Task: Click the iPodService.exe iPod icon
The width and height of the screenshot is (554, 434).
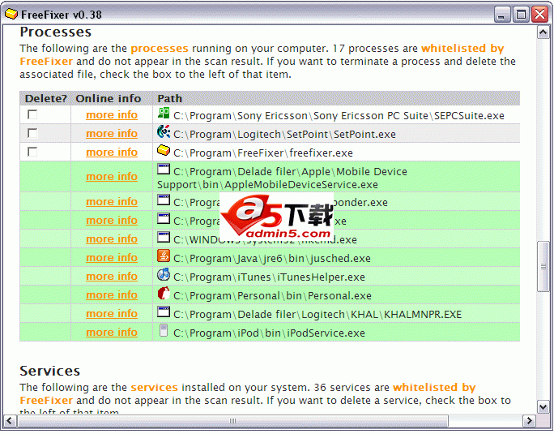Action: tap(164, 330)
